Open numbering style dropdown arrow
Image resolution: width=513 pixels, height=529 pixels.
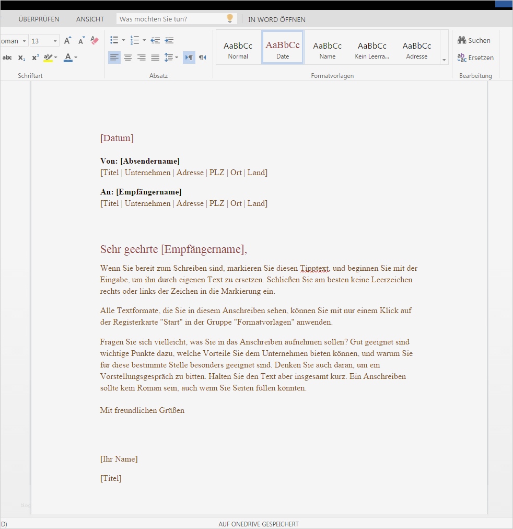(x=144, y=40)
